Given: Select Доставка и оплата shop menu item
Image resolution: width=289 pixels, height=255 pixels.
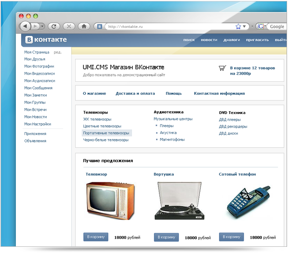Looking at the screenshot, I should click(x=135, y=93).
